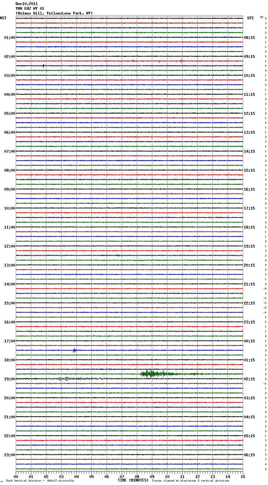
Task: Select the '05:00' MST hour label
Action: click(x=10, y=114)
